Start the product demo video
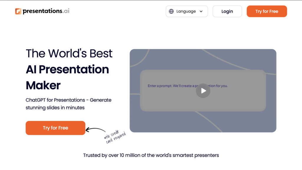Image resolution: width=302 pixels, height=170 pixels. (x=203, y=91)
